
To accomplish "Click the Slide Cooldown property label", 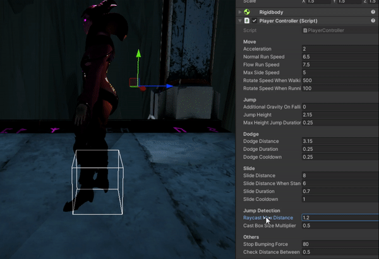I will coord(260,199).
